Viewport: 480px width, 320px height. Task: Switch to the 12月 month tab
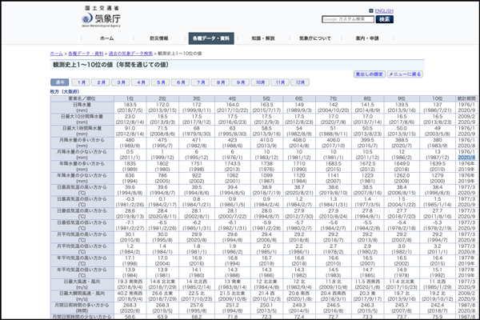pyautogui.click(x=300, y=82)
